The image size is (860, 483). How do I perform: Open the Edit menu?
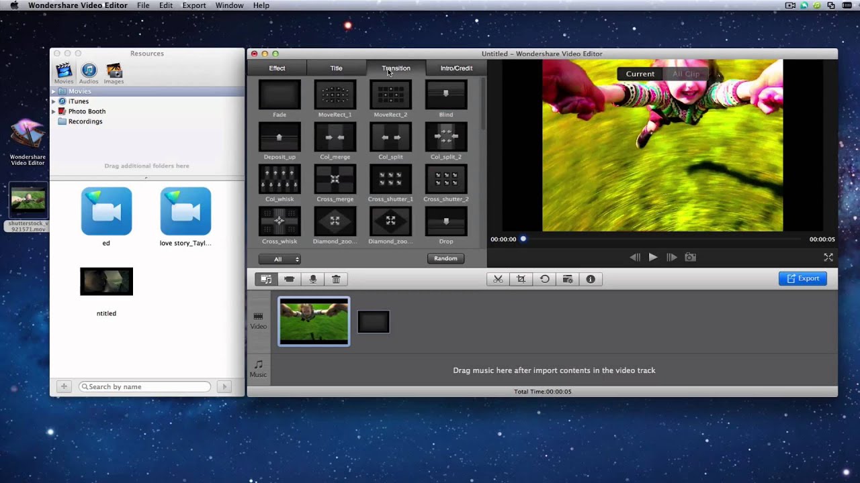click(x=166, y=5)
